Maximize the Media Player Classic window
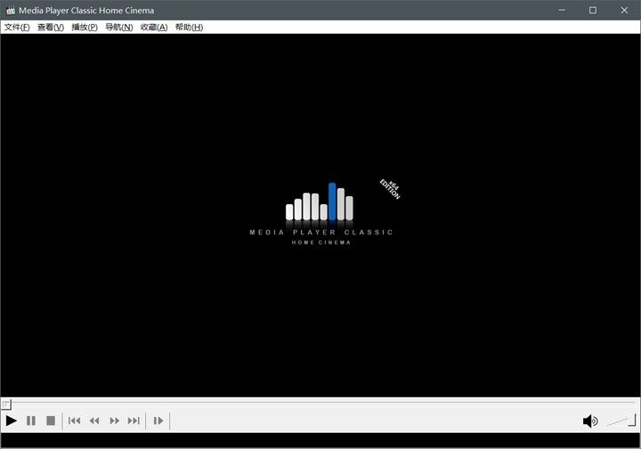Viewport: 641px width, 449px height. 593,10
